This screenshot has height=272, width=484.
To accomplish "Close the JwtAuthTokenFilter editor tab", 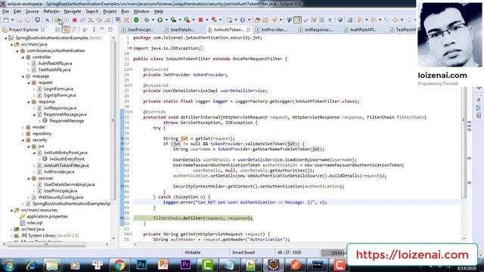I will pos(249,29).
